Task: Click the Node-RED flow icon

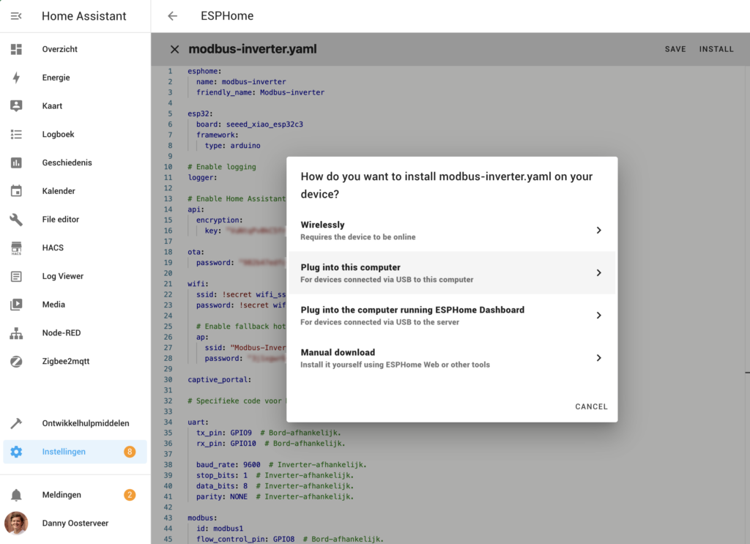Action: tap(16, 333)
